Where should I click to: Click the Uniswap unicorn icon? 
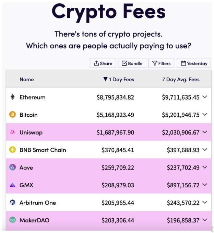(13, 132)
